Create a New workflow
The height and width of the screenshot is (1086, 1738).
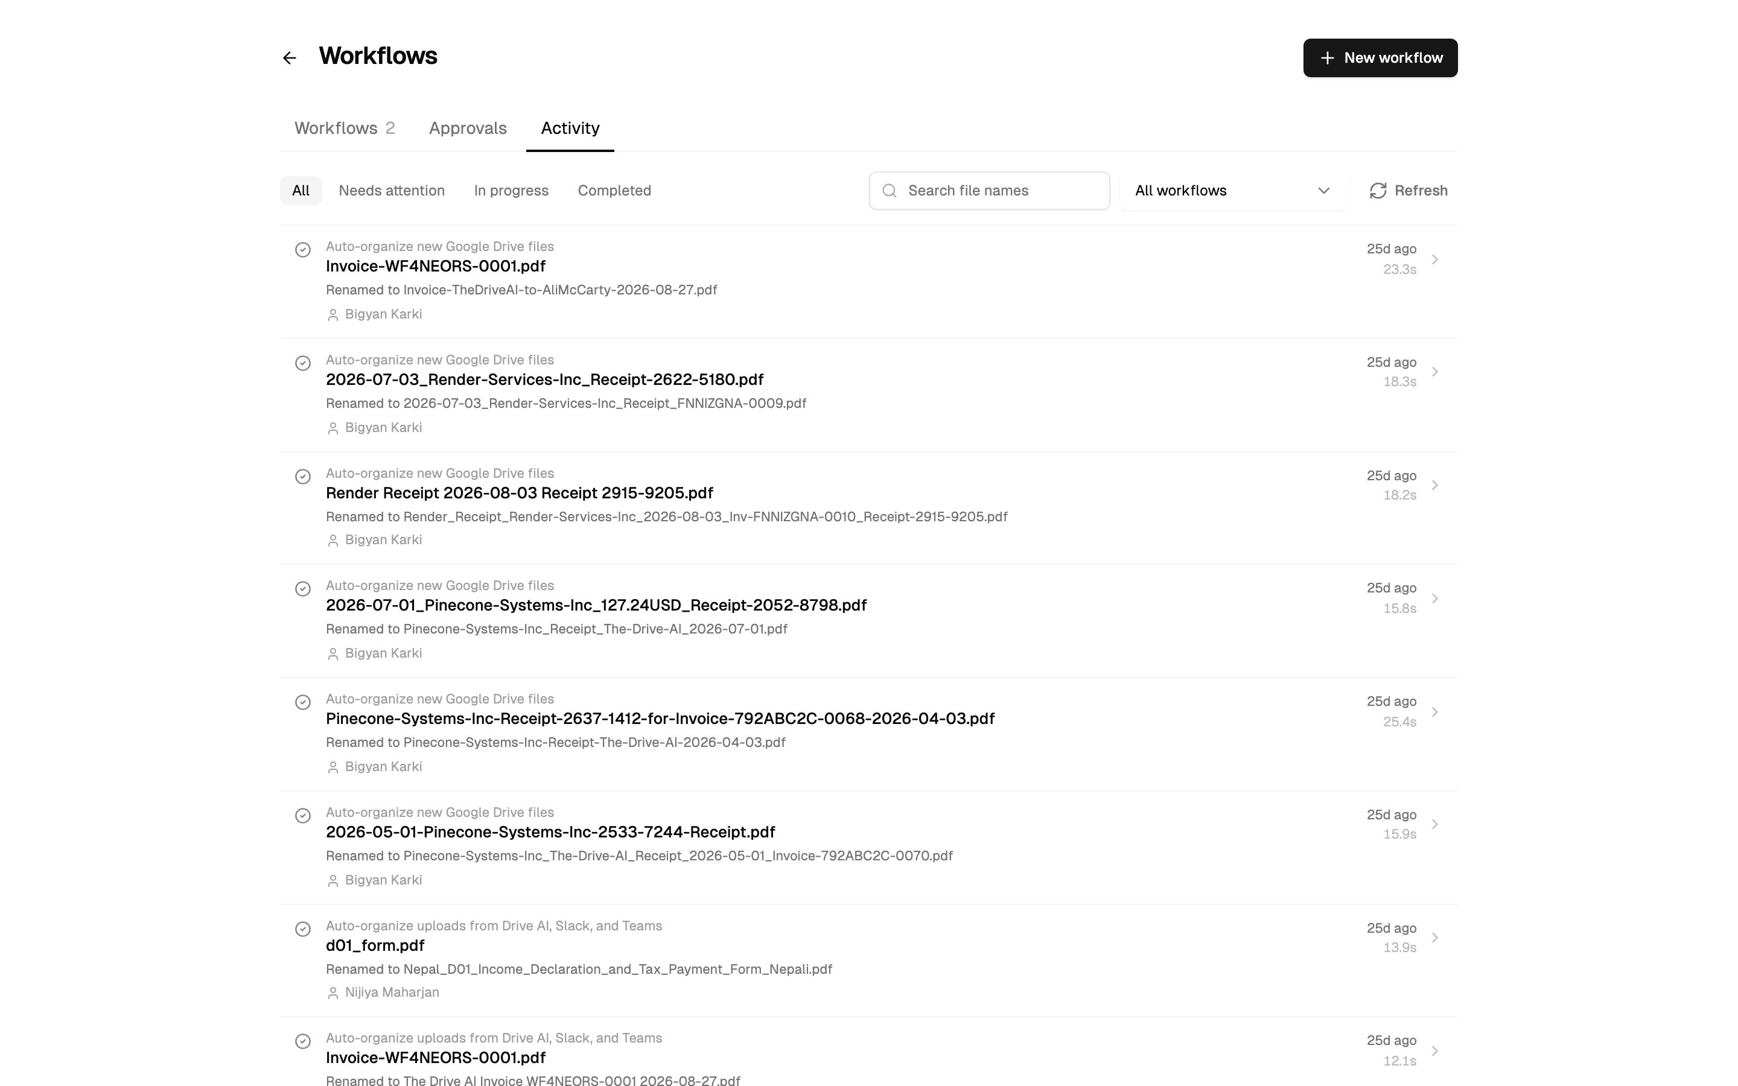click(x=1380, y=57)
